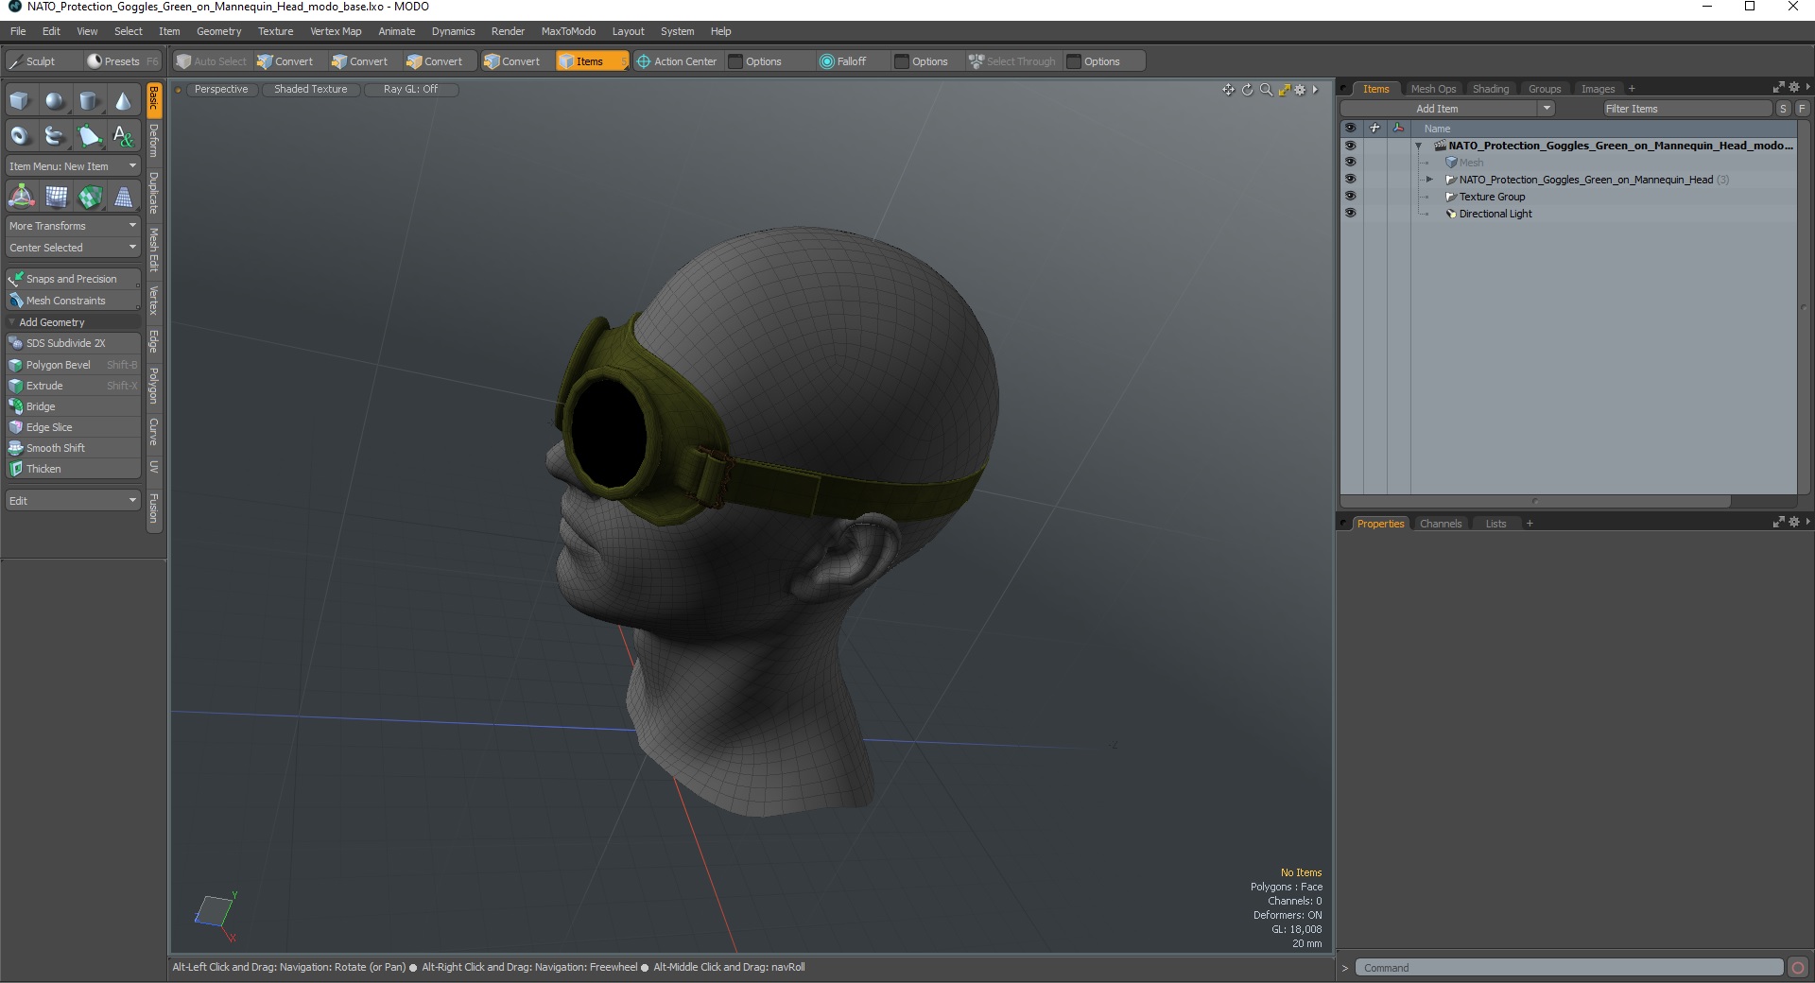Select the Transform tool icon
The width and height of the screenshot is (1815, 983).
coord(21,197)
